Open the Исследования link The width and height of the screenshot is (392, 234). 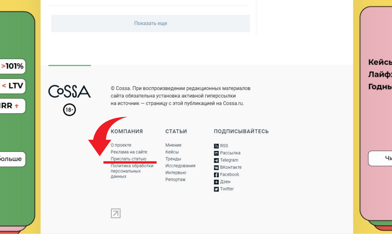180,166
